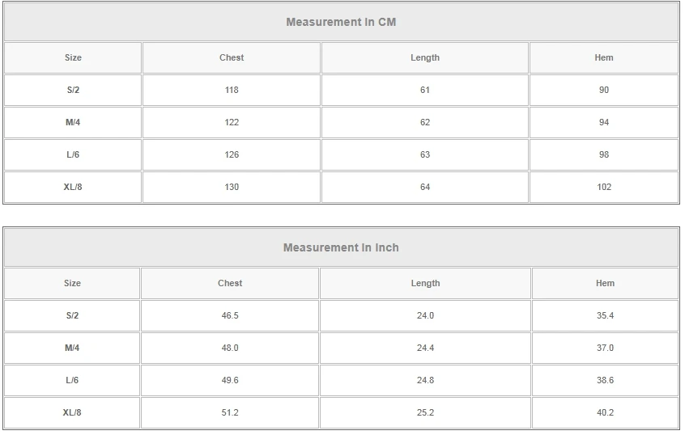This screenshot has height=435, width=685.
Task: Select the cell showing 48.0
Action: click(x=230, y=348)
